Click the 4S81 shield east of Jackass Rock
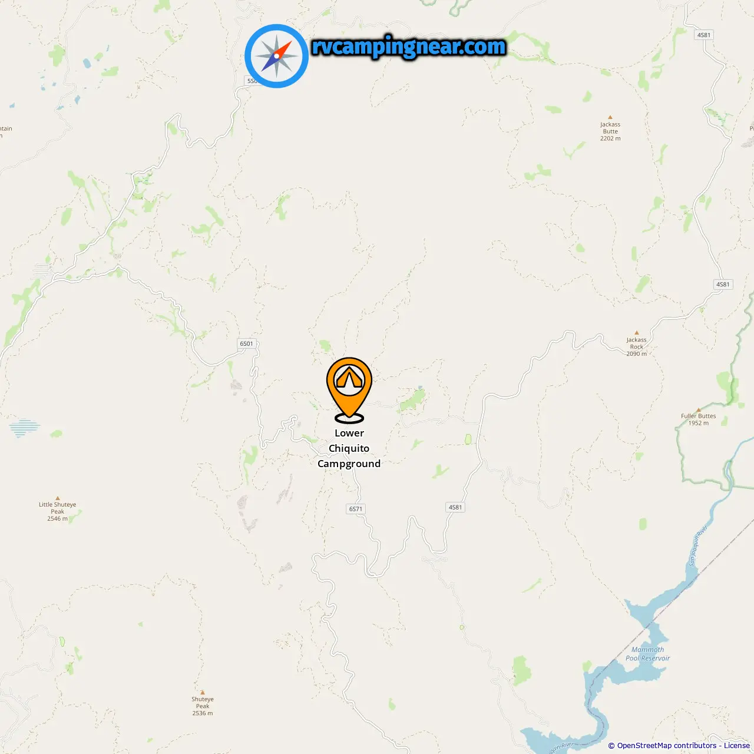Screen dimensions: 754x754 pos(723,285)
